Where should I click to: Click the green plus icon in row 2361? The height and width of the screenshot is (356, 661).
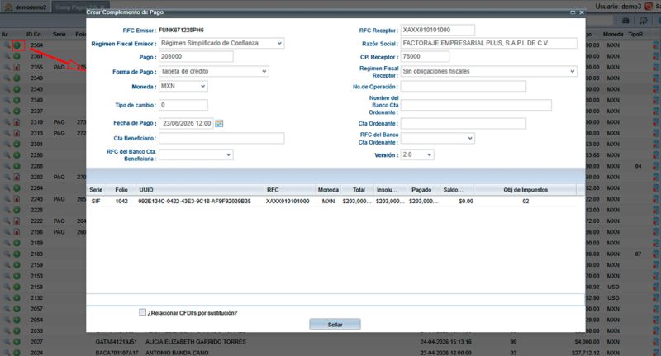coord(17,56)
